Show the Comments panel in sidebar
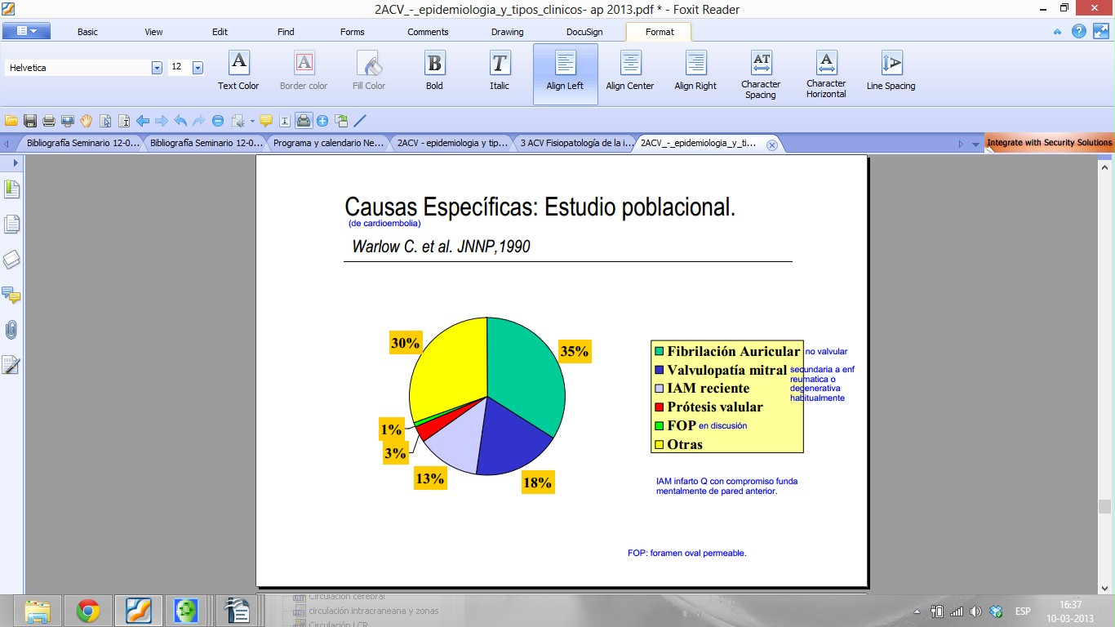1115x627 pixels. click(x=11, y=295)
